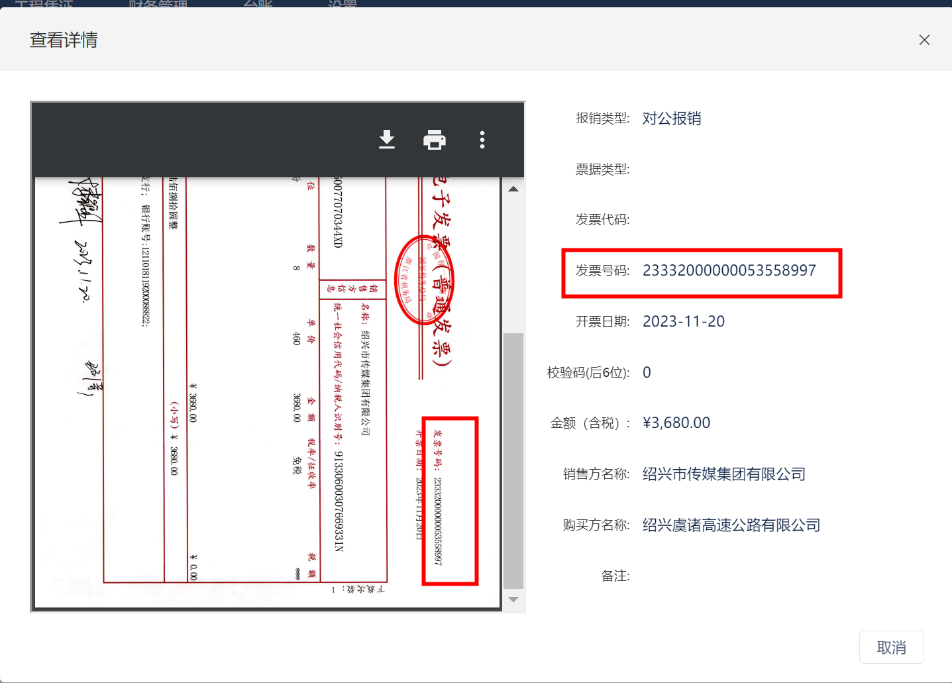Click the 发票代码 field label
This screenshot has height=683, width=952.
pos(602,219)
